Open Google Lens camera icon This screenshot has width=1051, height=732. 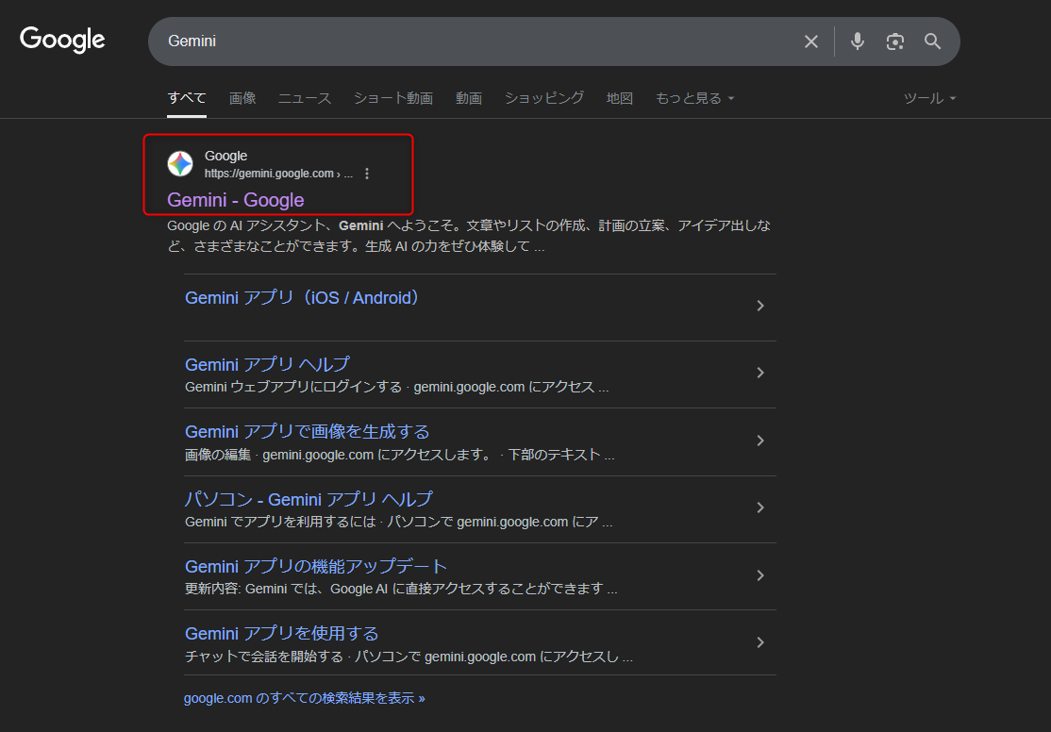point(894,42)
